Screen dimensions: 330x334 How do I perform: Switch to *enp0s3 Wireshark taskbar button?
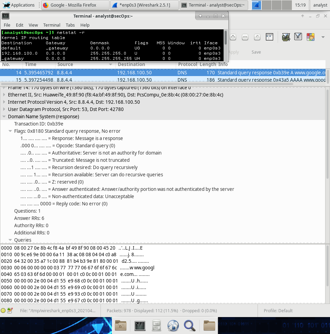click(x=145, y=5)
